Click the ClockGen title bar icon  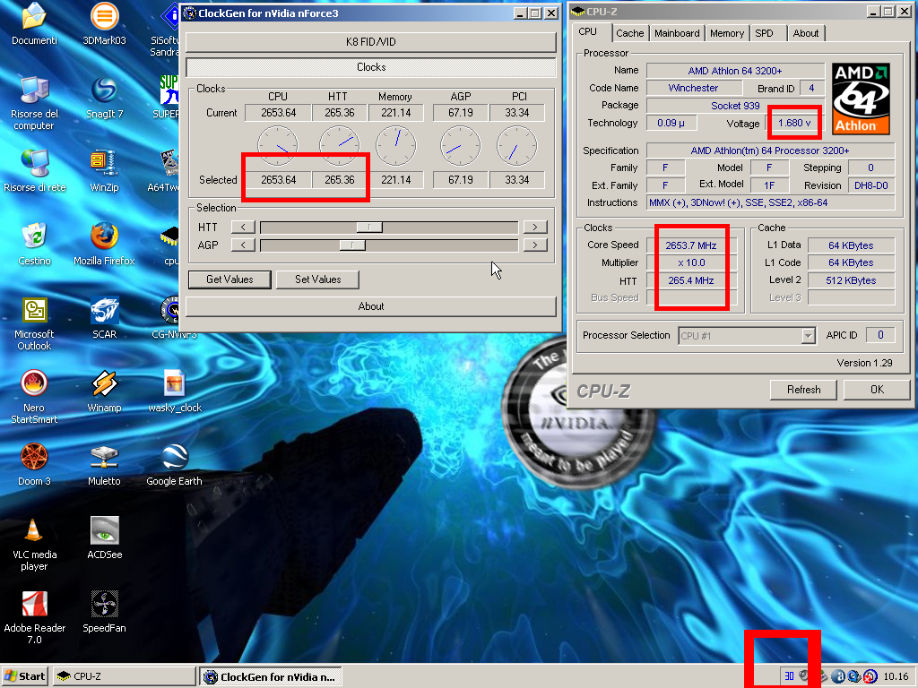coord(190,13)
